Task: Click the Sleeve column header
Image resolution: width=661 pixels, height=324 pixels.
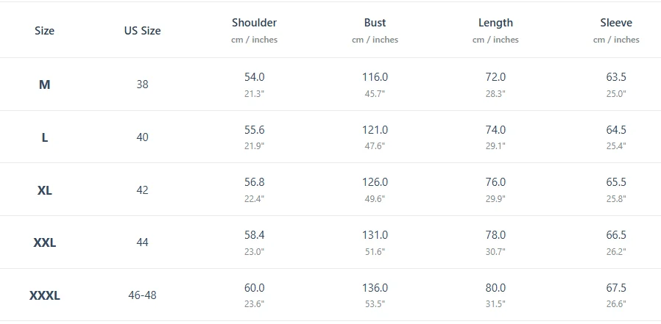Action: coord(616,23)
